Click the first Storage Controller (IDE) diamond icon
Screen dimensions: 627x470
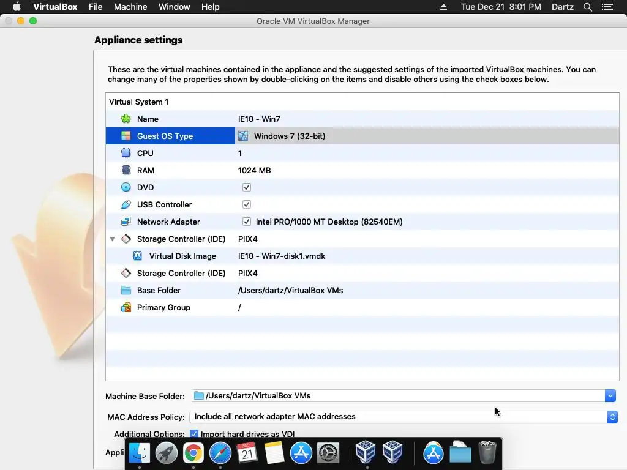pos(126,239)
